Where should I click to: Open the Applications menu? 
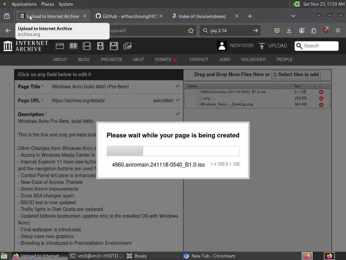[24, 4]
